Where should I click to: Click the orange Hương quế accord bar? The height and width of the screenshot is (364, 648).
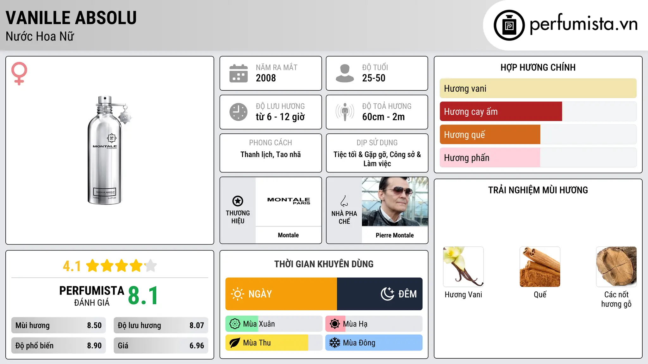coord(490,135)
